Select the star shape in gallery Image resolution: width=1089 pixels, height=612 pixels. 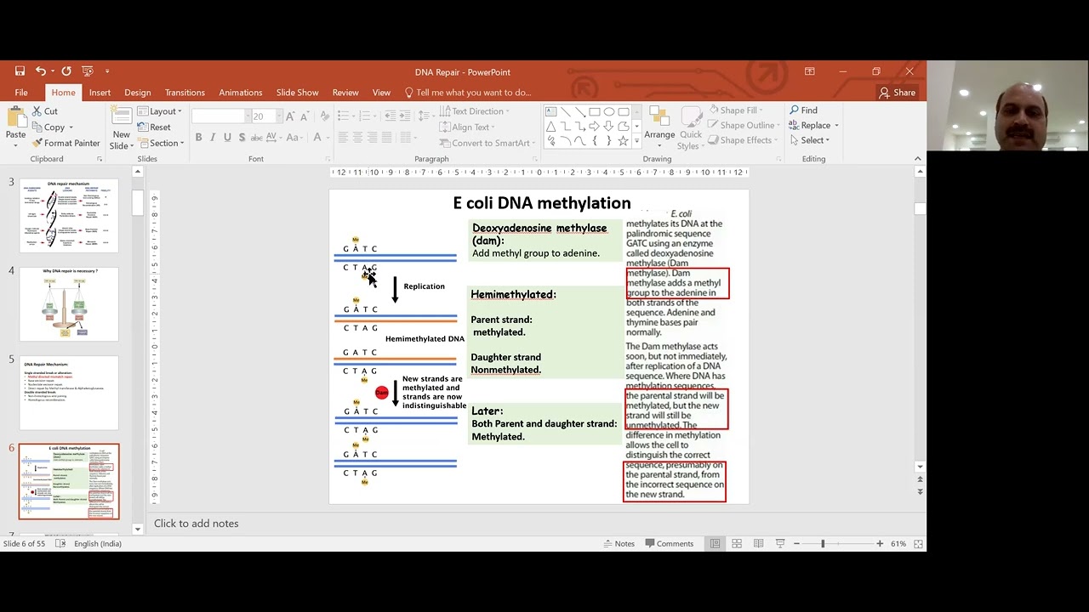(x=624, y=140)
